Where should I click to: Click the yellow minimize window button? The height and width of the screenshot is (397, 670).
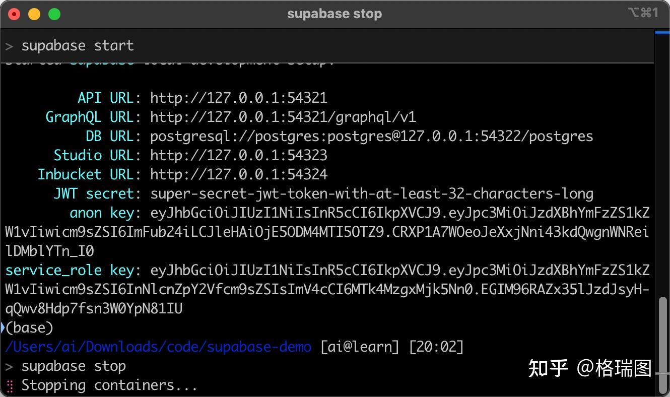34,14
